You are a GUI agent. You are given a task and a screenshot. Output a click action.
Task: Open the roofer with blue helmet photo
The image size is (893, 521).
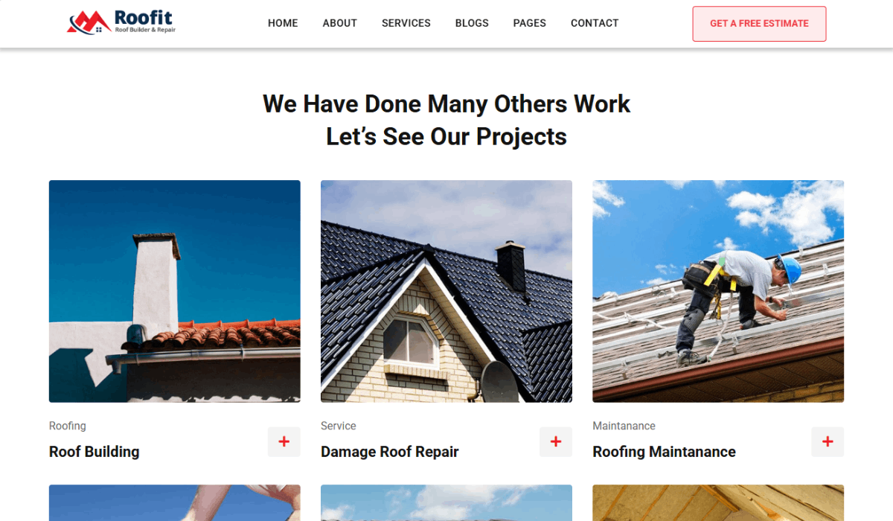(718, 291)
